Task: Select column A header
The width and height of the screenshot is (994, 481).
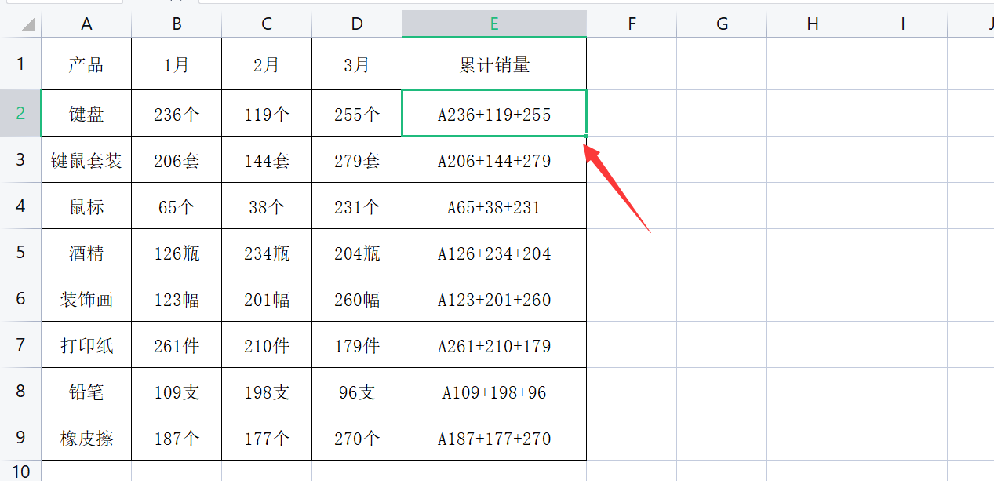Action: 86,24
